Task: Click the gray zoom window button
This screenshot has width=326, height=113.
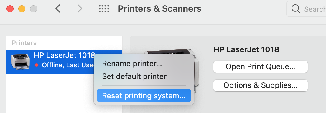Action: (x=34, y=9)
